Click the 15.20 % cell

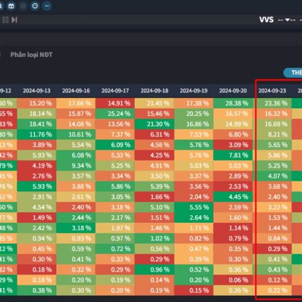pos(37,103)
